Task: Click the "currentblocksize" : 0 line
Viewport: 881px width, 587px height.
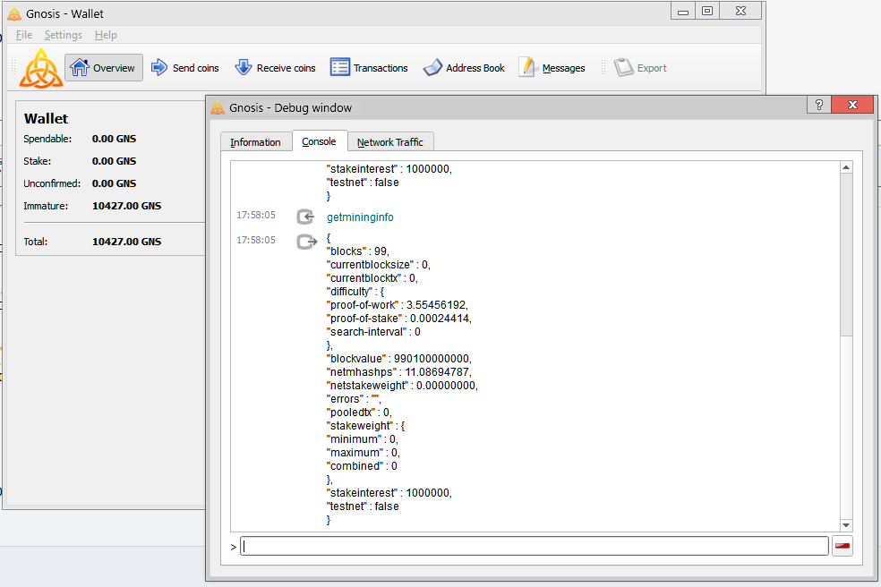Action: tap(379, 265)
